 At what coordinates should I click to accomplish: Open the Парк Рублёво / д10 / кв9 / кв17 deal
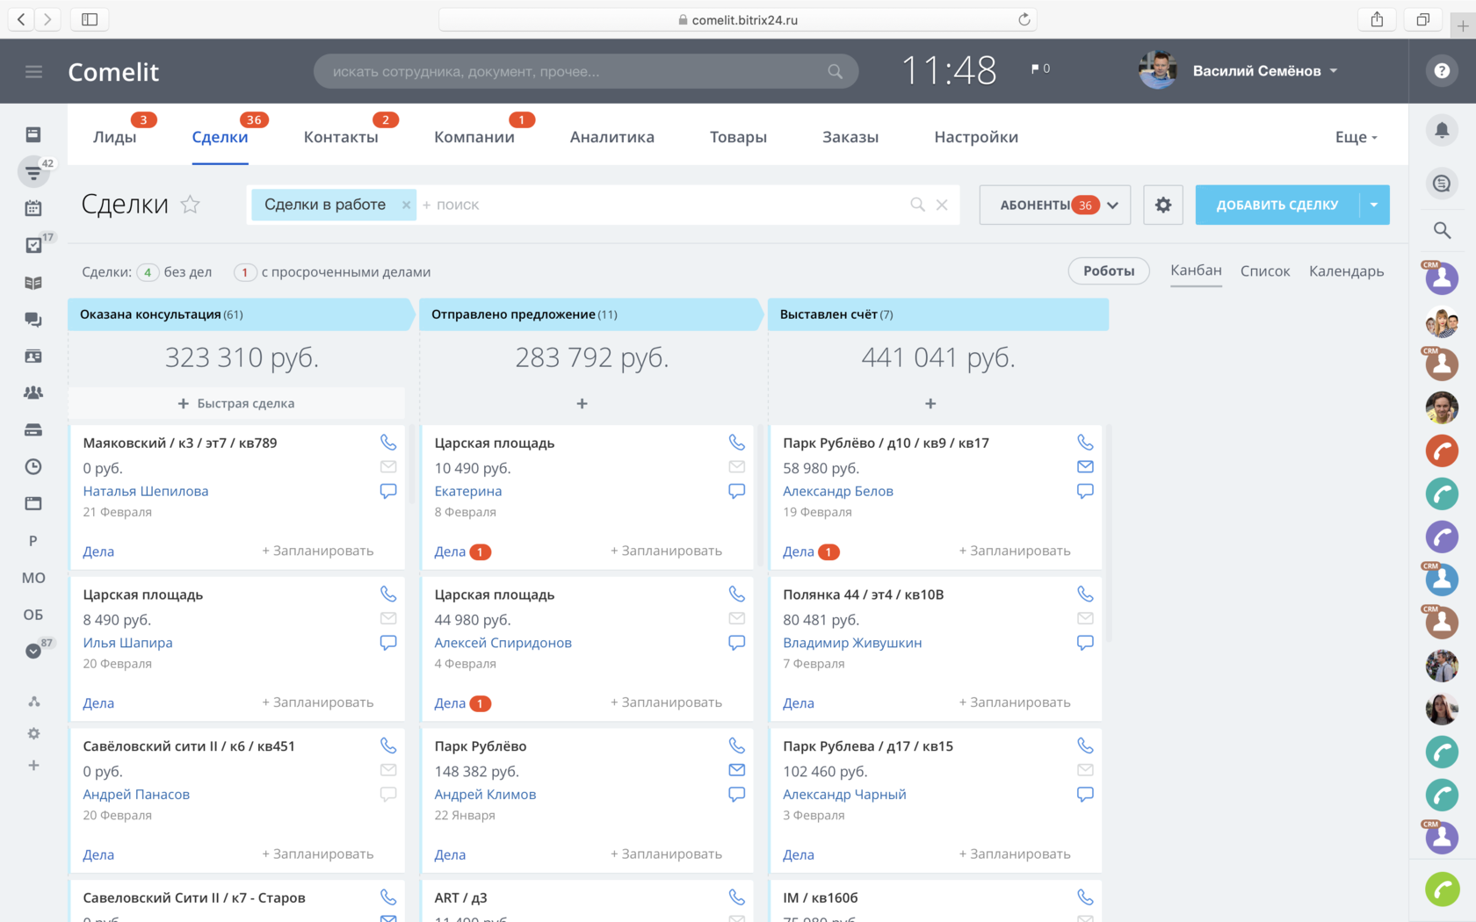click(x=886, y=443)
